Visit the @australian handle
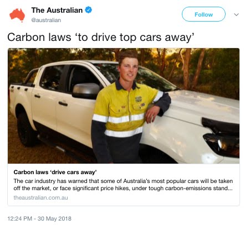This screenshot has height=225, width=245. click(x=46, y=20)
